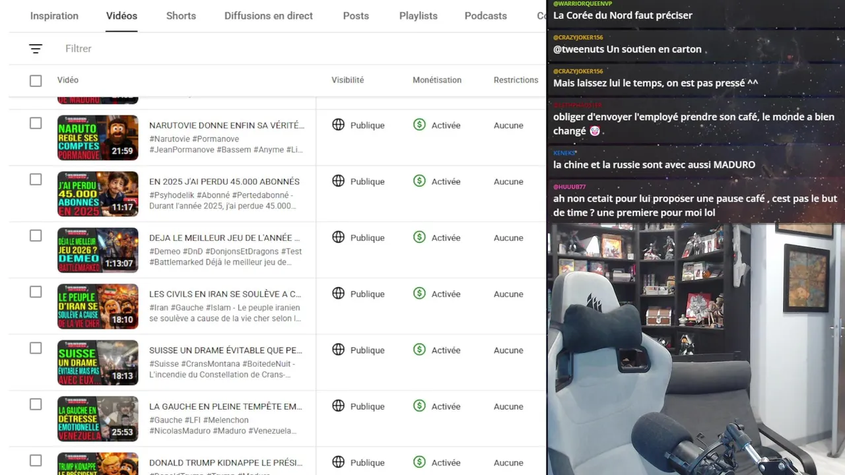The width and height of the screenshot is (845, 475).
Task: Open the Le peuple d'Iran 18:10 thumbnail
Action: coord(98,306)
